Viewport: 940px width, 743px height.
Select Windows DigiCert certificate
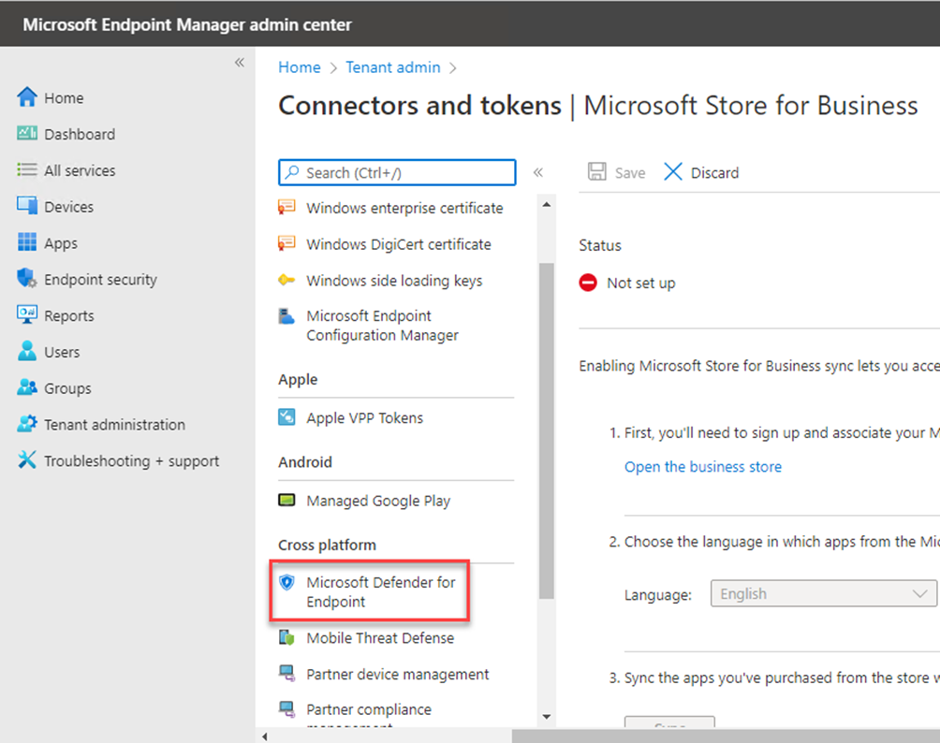pyautogui.click(x=399, y=244)
